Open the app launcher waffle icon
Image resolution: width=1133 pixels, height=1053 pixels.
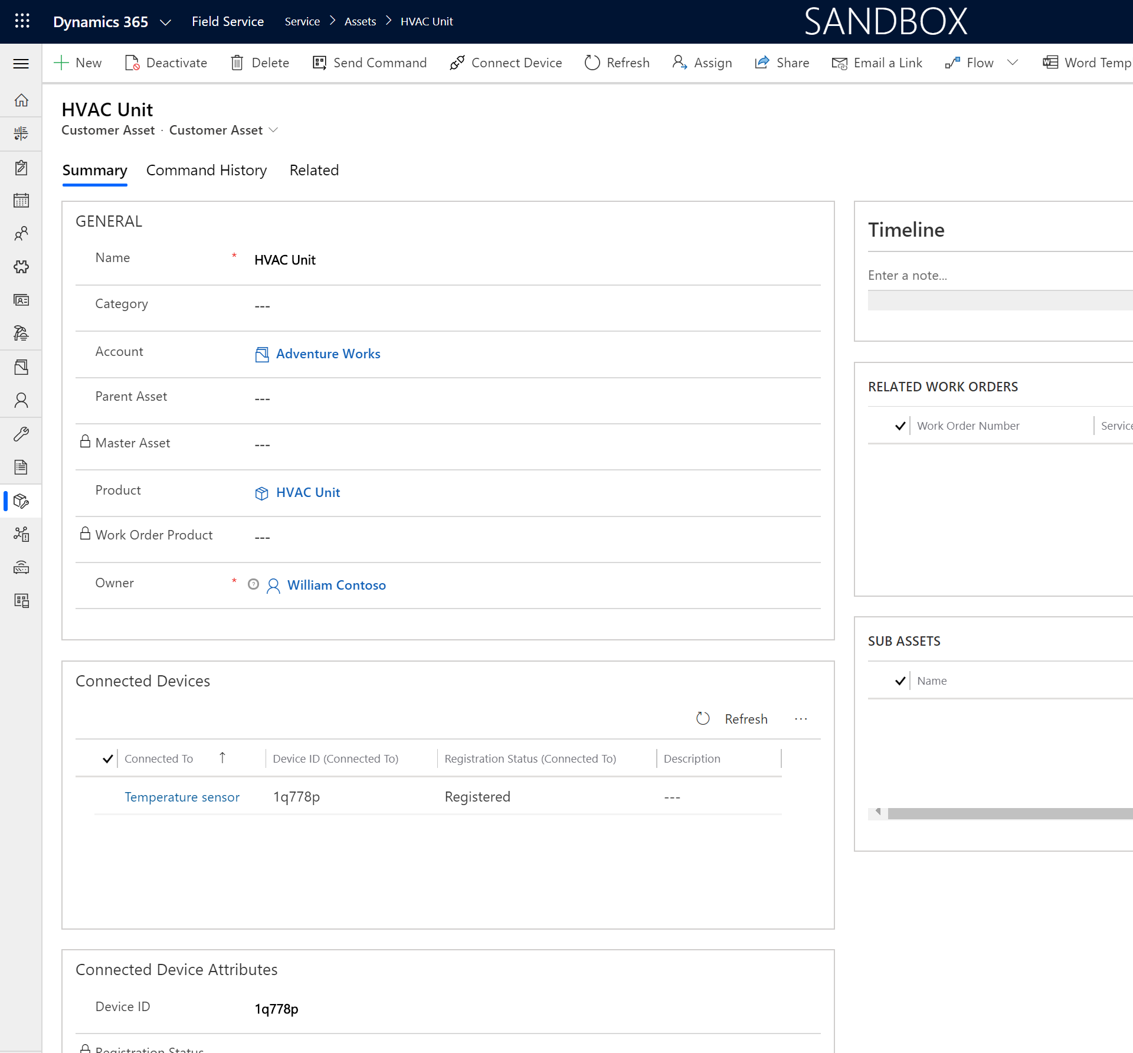point(22,21)
